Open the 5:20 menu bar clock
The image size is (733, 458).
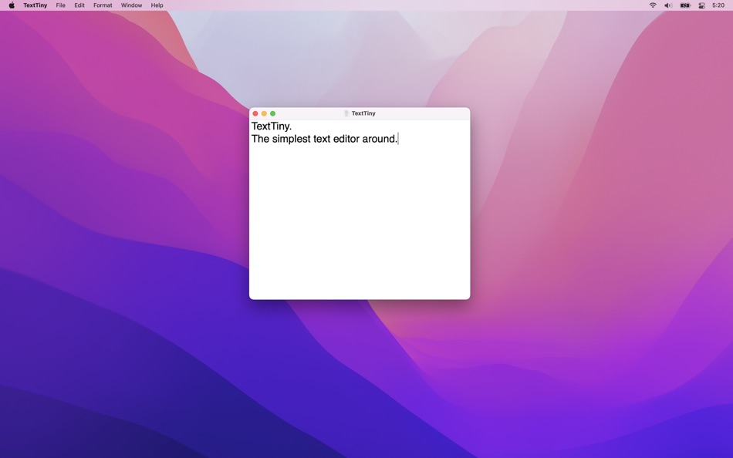718,5
